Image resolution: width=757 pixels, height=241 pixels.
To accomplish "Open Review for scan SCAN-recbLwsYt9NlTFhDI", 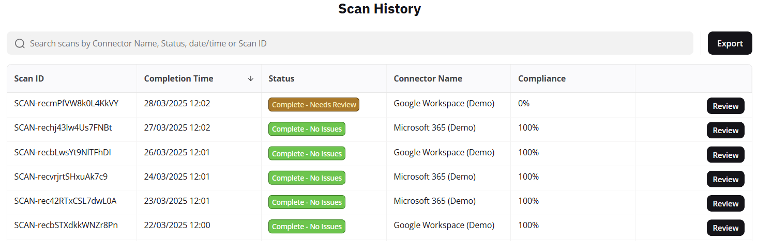I will point(725,155).
